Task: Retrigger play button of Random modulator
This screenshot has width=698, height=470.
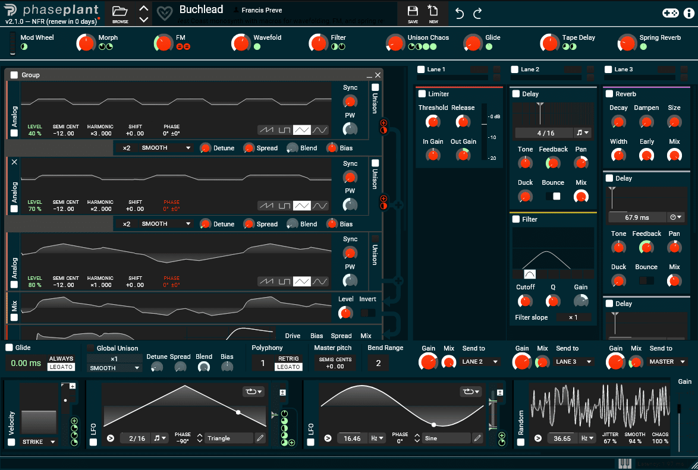Action: [x=537, y=439]
